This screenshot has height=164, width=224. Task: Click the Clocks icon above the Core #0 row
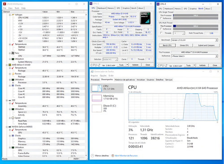click(x=13, y=85)
